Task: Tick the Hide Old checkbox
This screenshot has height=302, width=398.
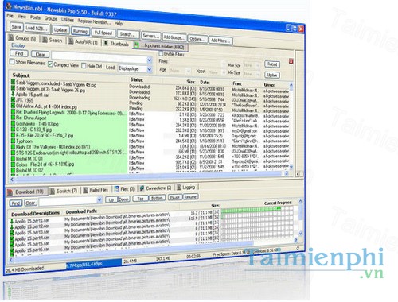Action: click(84, 65)
